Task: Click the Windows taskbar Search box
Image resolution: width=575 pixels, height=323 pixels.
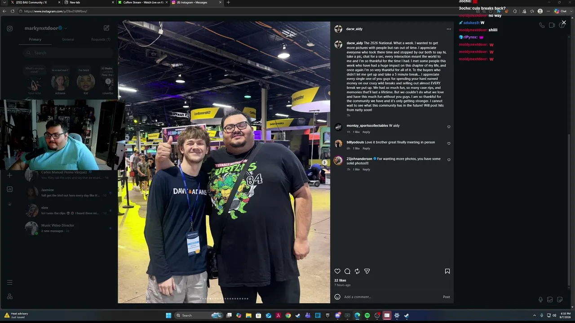Action: [x=199, y=315]
